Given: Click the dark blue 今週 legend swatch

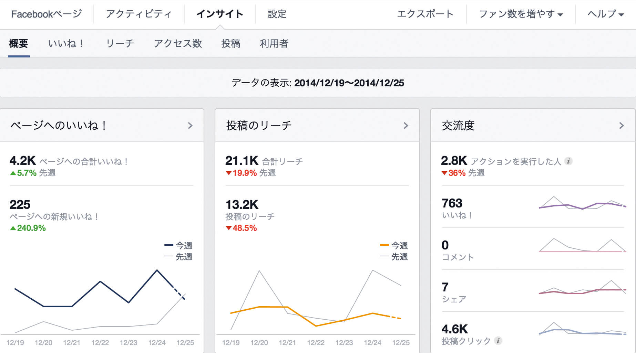Looking at the screenshot, I should pyautogui.click(x=168, y=245).
